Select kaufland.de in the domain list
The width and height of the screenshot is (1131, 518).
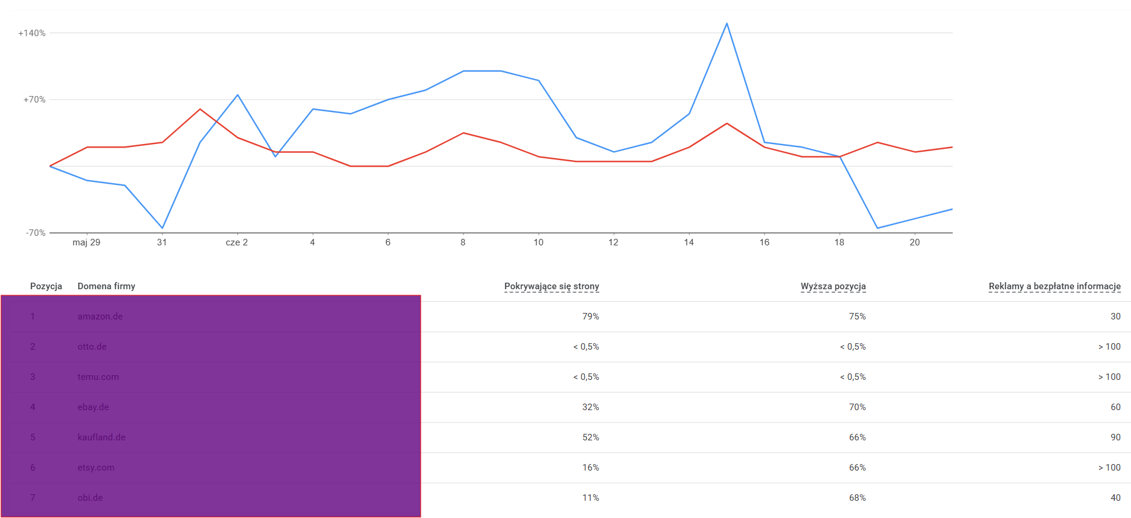[101, 437]
